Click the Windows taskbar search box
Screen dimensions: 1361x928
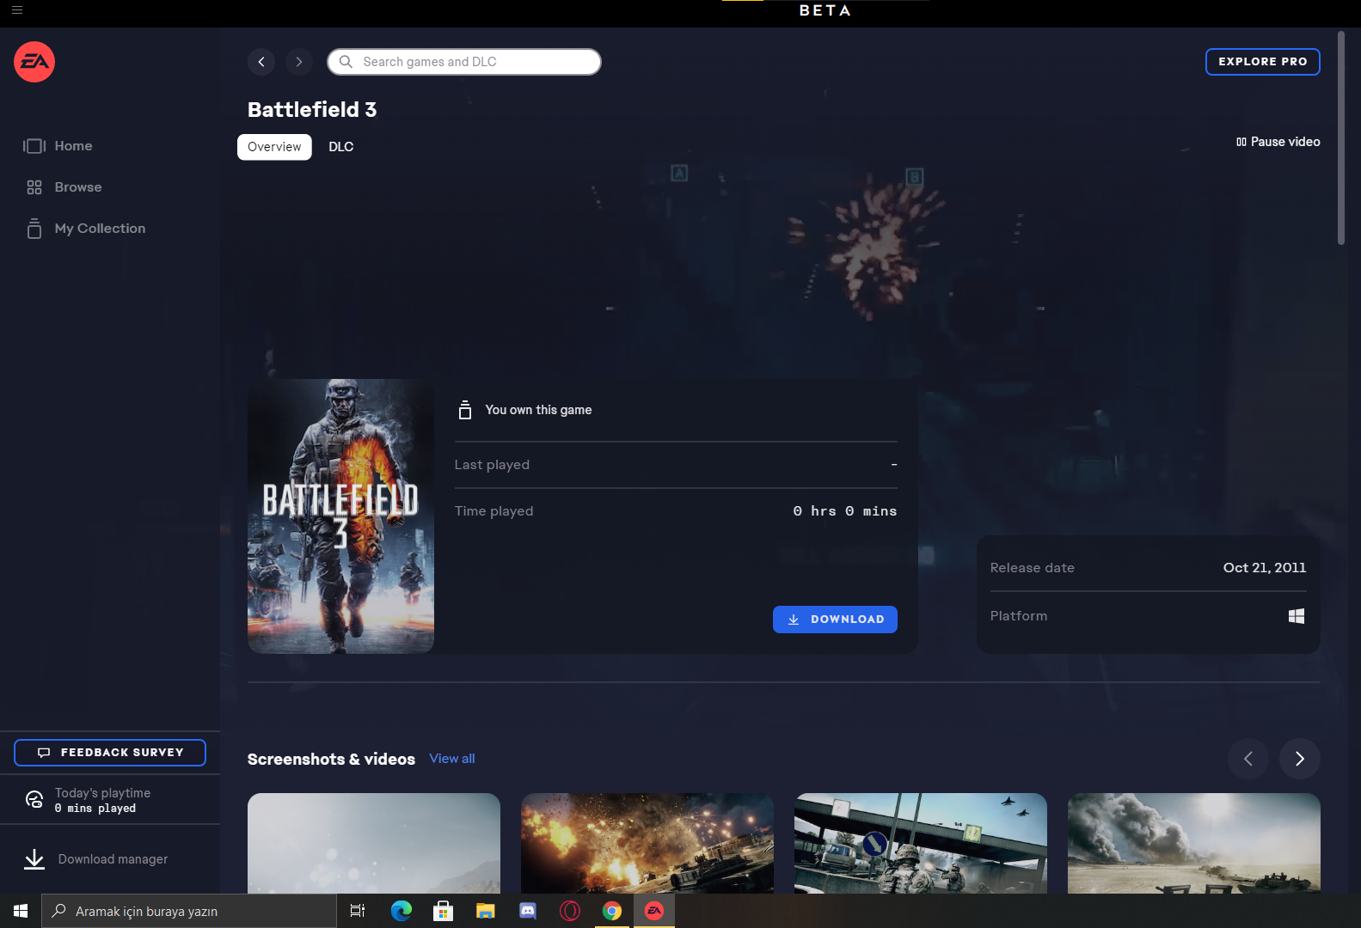[189, 911]
